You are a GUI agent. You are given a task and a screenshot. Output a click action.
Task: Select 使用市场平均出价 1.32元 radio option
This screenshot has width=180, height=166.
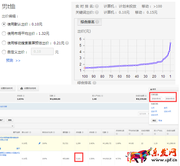(4, 34)
